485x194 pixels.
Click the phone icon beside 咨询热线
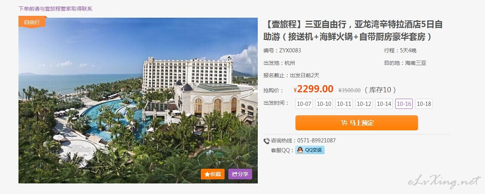[x=266, y=141]
